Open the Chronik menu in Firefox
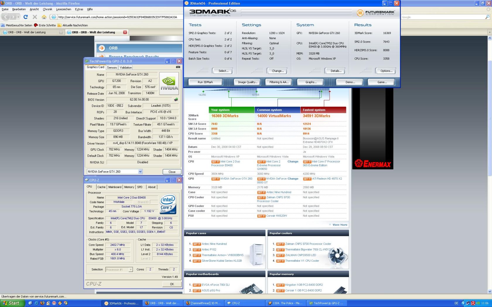Viewport: 492px width, 307px height. [47, 9]
